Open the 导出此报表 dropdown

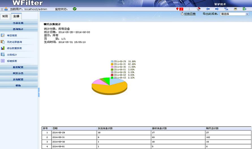pyautogui.click(x=234, y=14)
